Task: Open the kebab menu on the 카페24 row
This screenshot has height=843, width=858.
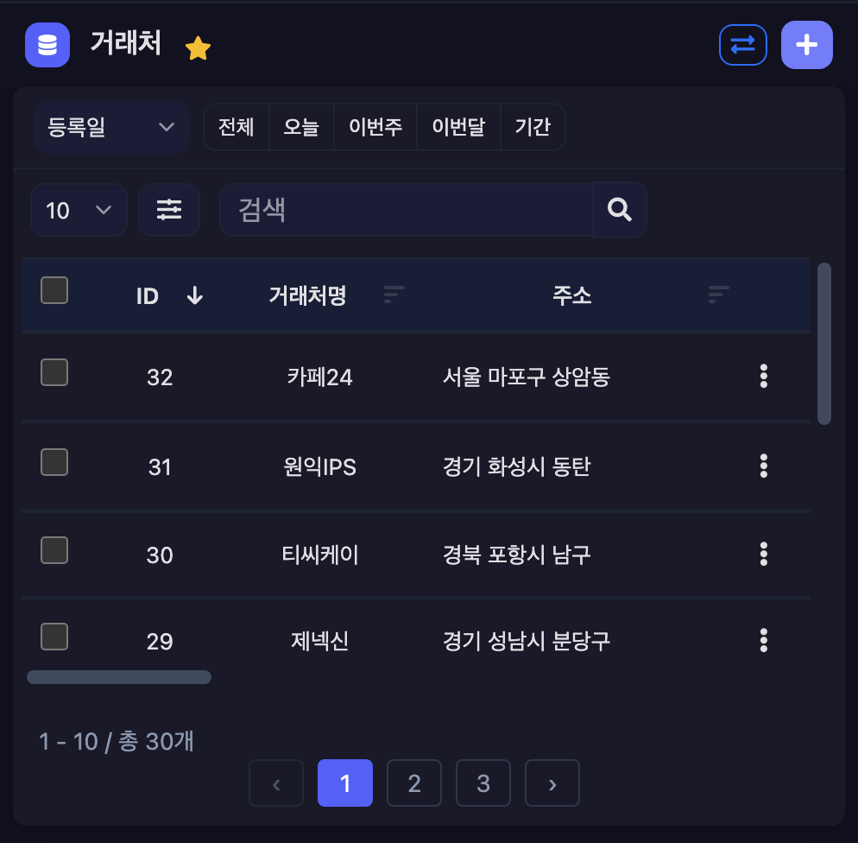Action: [763, 377]
